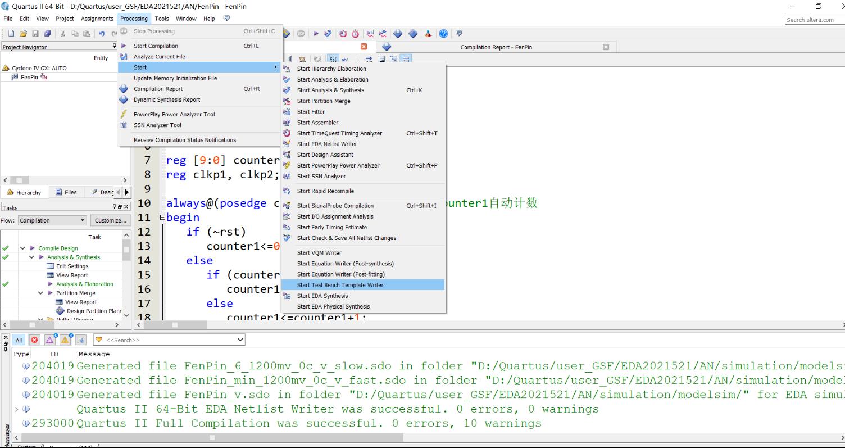This screenshot has height=448, width=845.
Task: Switch to the Files tab
Action: [x=67, y=192]
